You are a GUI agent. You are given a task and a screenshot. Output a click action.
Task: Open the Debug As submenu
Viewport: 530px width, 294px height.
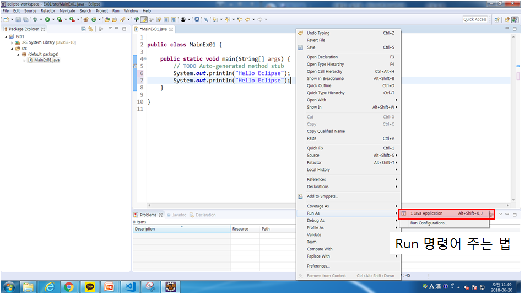tap(349, 221)
